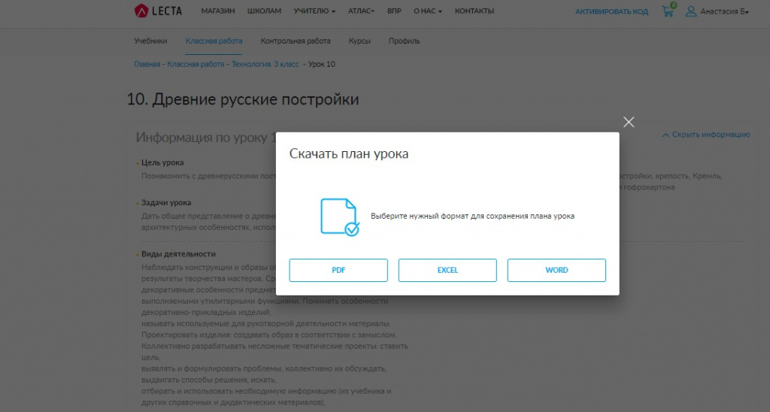This screenshot has width=770, height=412.
Task: Collapse info via Скрыть информацию
Action: click(706, 135)
